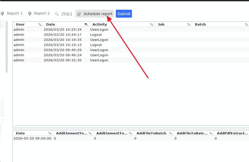This screenshot has height=162, width=249.
Task: Open the [SQL] view
Action: (67, 14)
